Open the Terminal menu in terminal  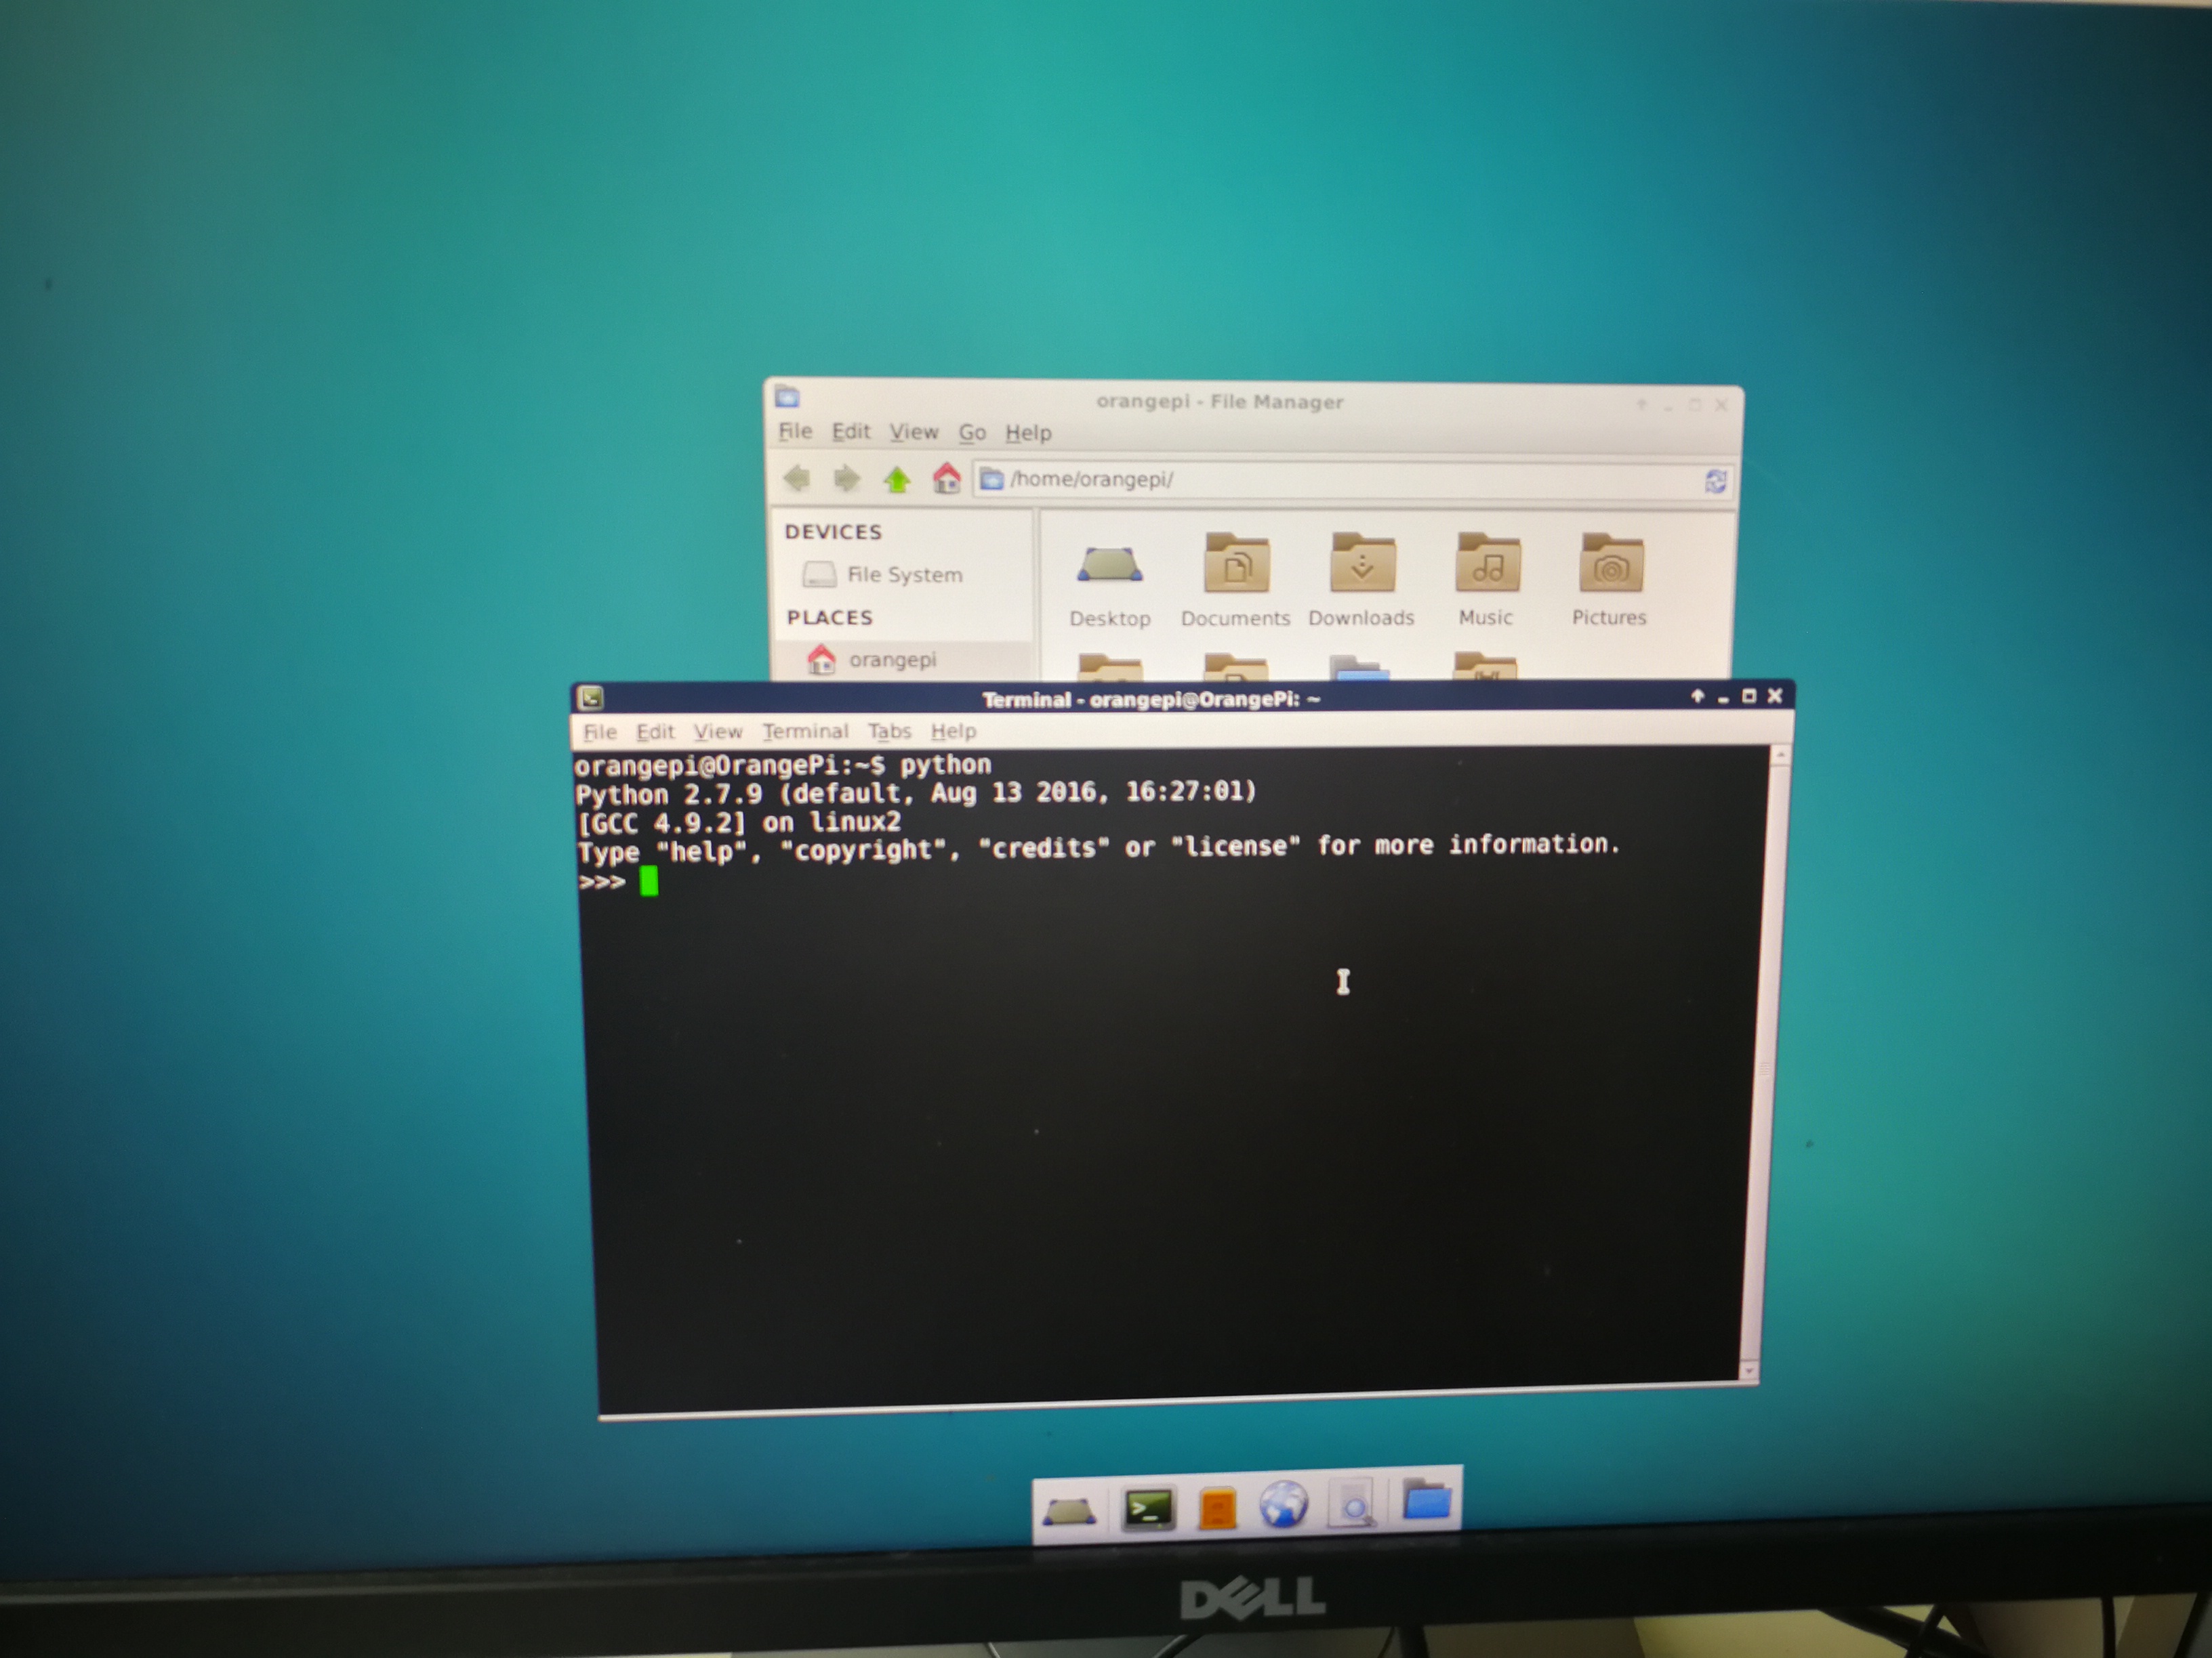(805, 731)
